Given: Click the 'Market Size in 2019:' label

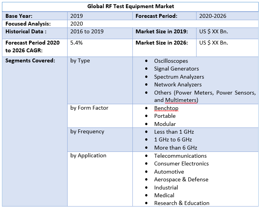Looking at the screenshot, I should coord(162,31).
